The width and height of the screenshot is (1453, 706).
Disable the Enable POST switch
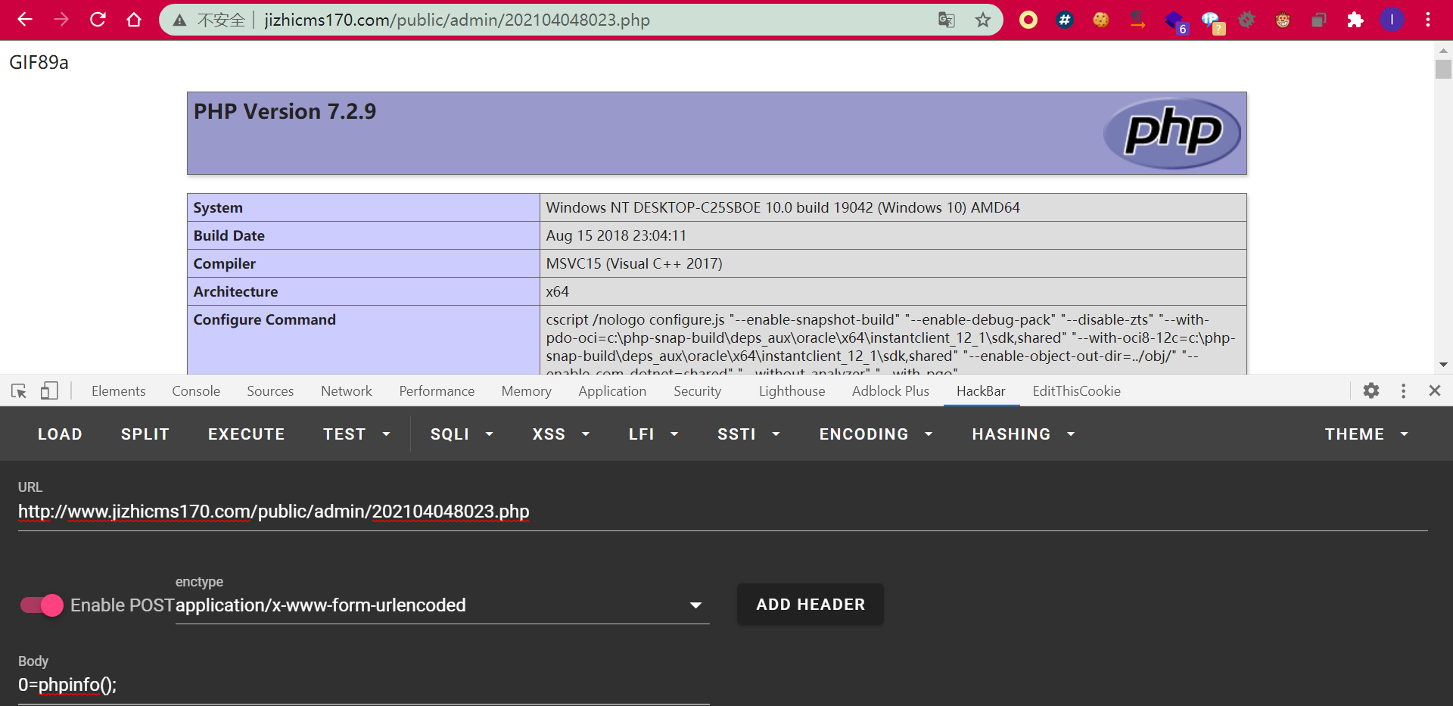tap(41, 605)
